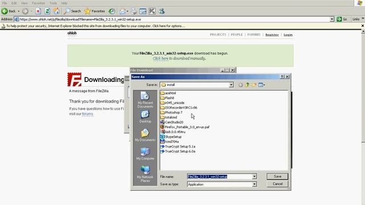Open the PEOPLE link on ohloh page
Viewport: 365px width, 205px height.
(237, 35)
